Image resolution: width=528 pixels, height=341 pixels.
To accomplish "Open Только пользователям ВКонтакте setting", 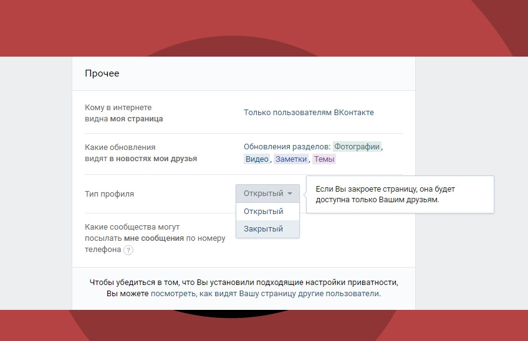I will (309, 113).
